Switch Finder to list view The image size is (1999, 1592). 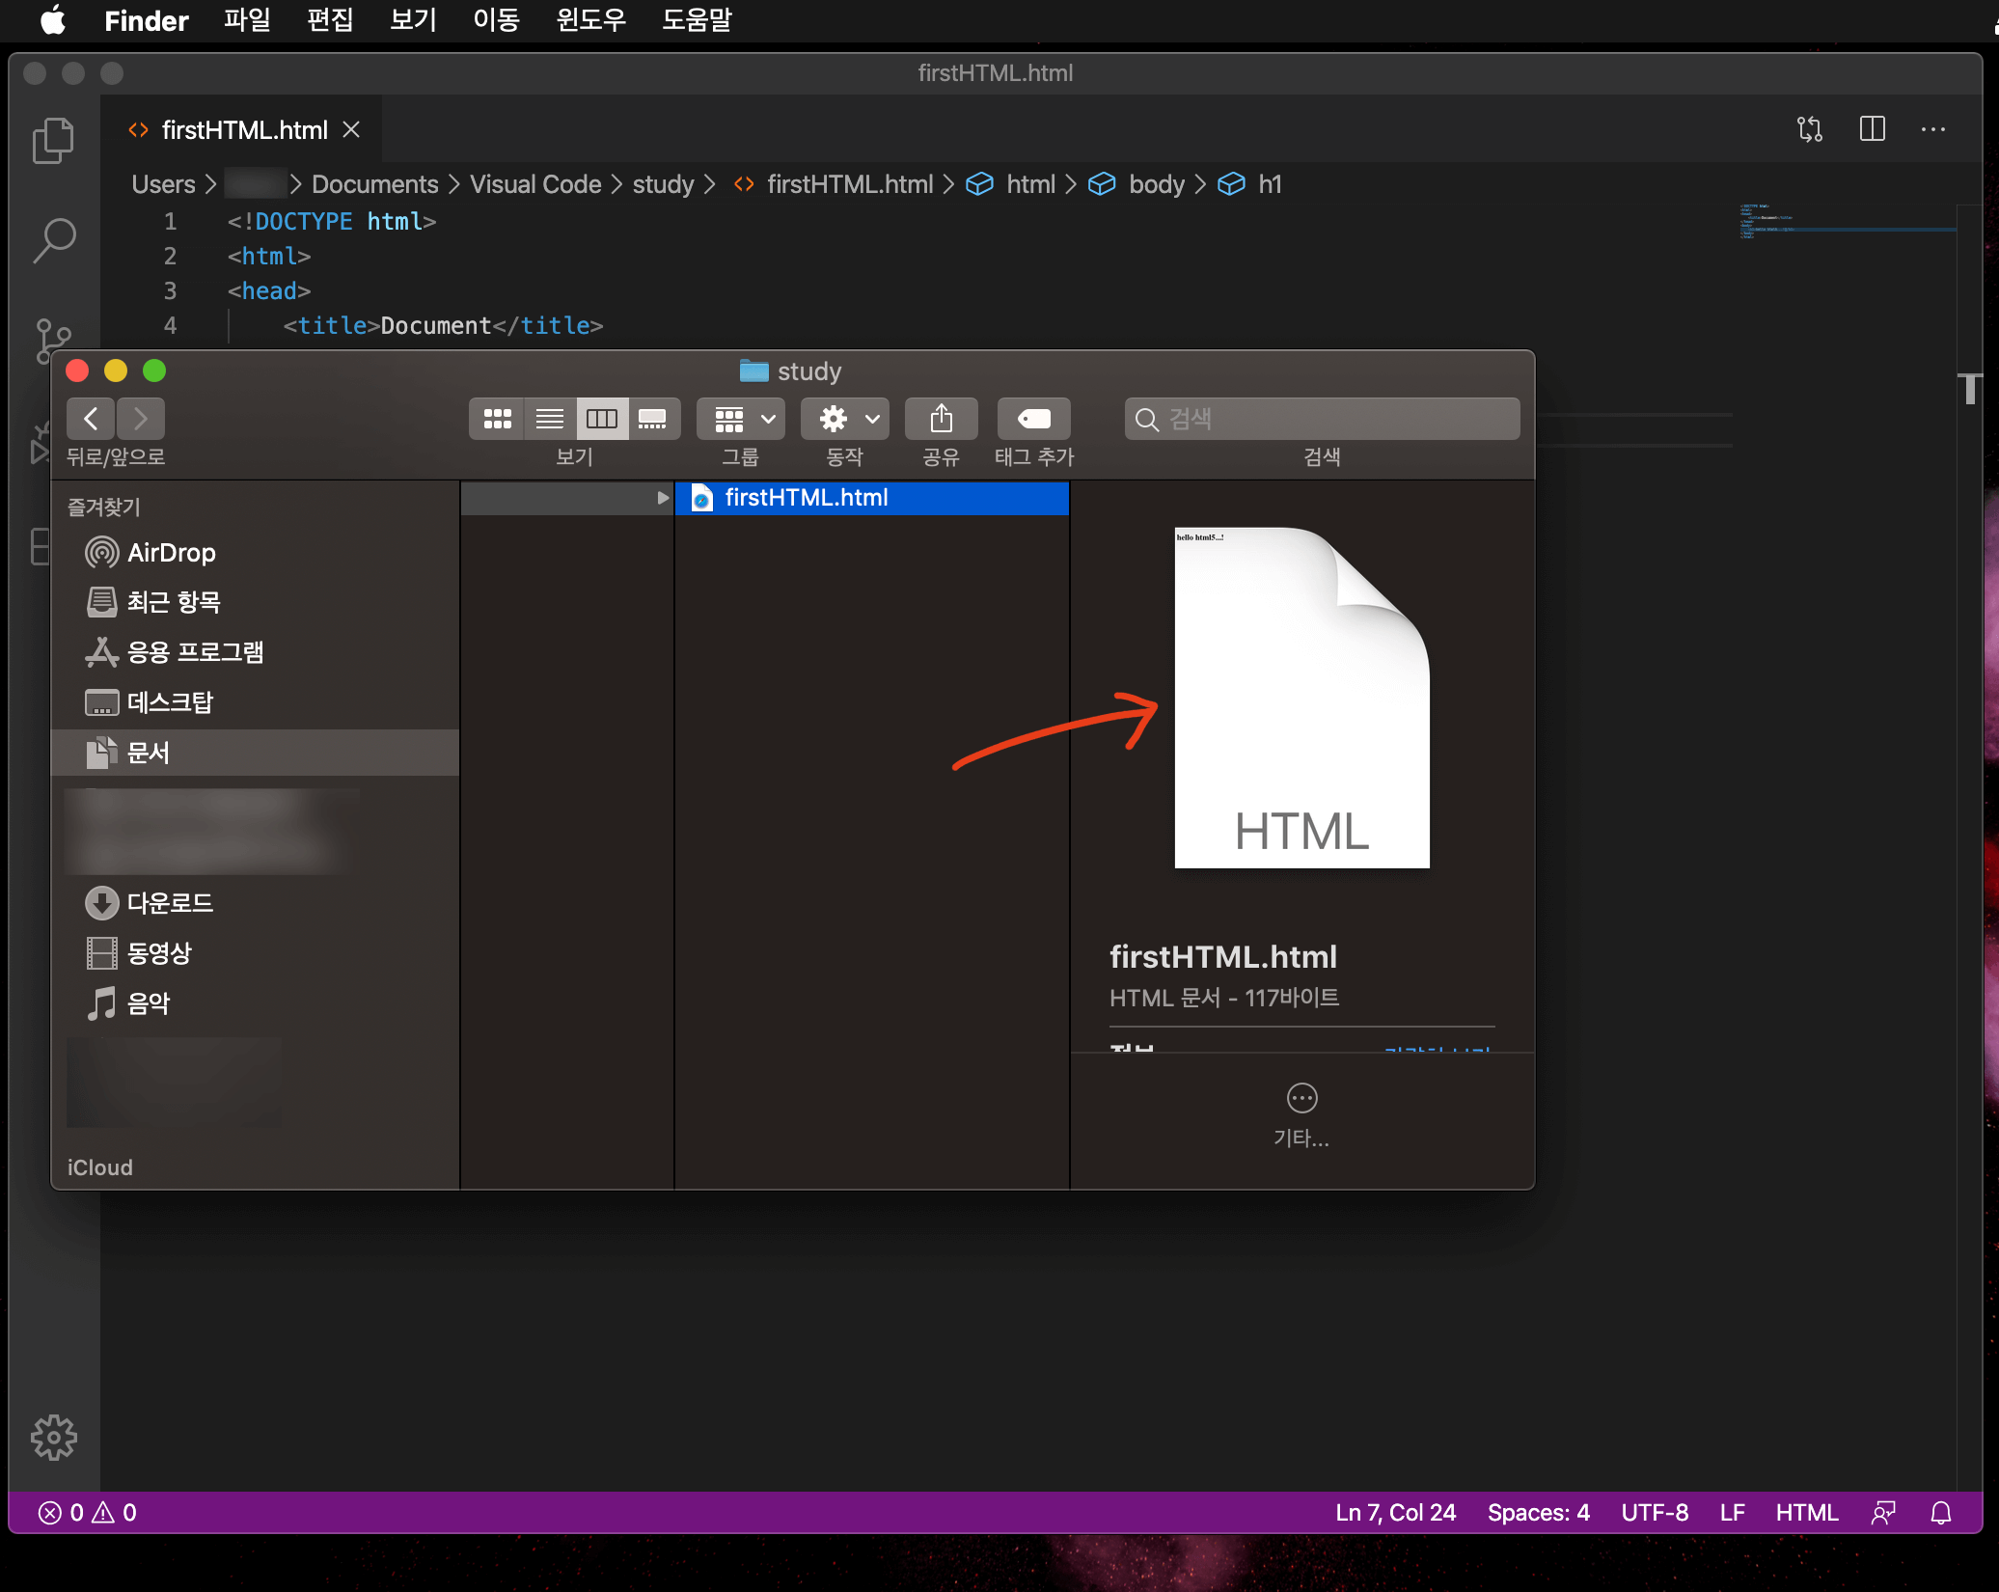click(550, 419)
